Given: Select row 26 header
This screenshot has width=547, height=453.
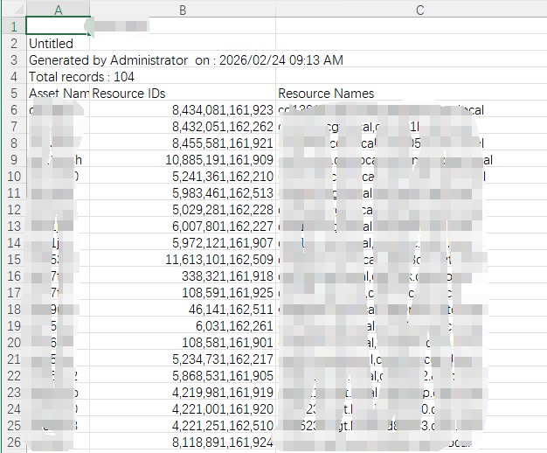Looking at the screenshot, I should 13,442.
